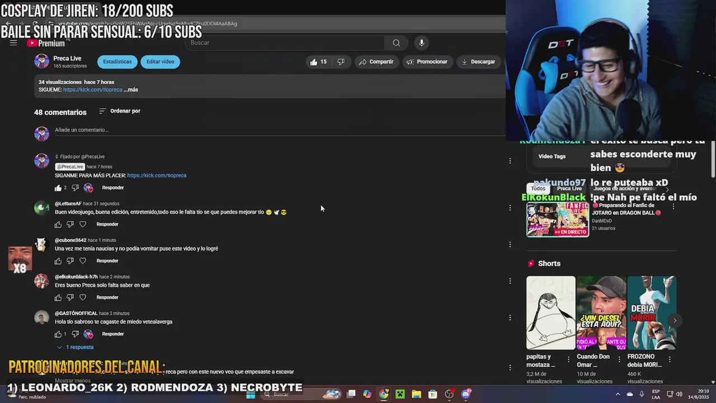This screenshot has width=716, height=403.
Task: Open options for Cuando Don Omar short
Action: (619, 359)
